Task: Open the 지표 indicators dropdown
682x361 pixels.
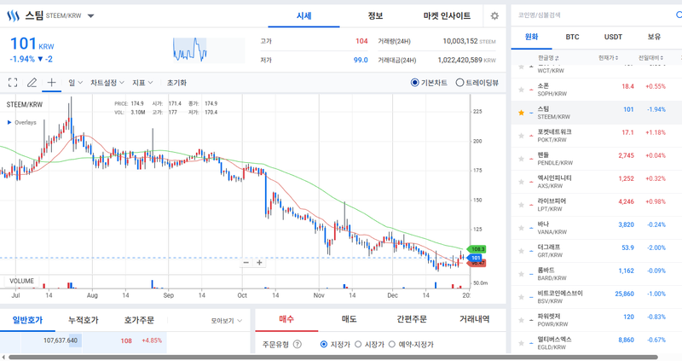Action: point(142,83)
